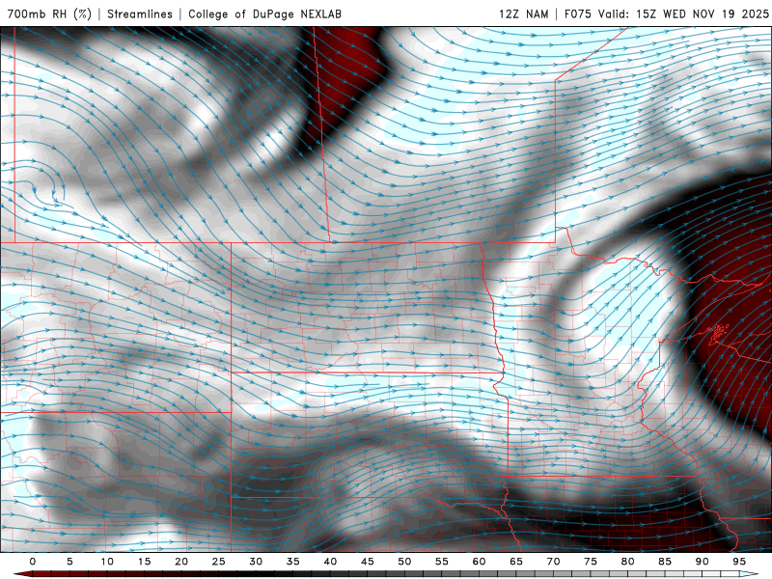The image size is (772, 579).
Task: Select the "10" color scale label
Action: [x=107, y=562]
